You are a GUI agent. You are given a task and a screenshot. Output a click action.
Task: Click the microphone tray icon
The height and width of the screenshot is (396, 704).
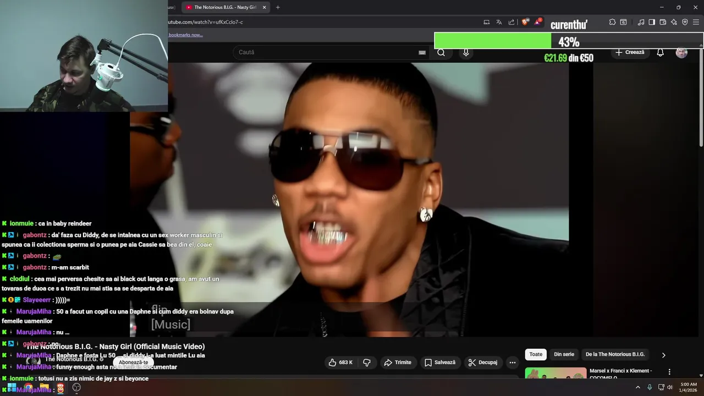pos(650,387)
